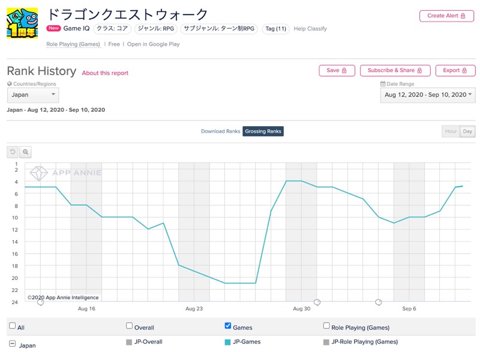Click the calendar icon beside Date Range

pyautogui.click(x=383, y=84)
